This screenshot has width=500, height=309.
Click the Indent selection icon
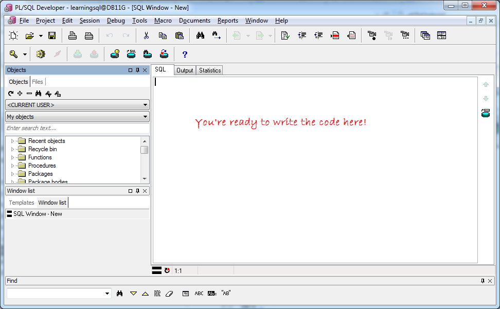(x=302, y=35)
